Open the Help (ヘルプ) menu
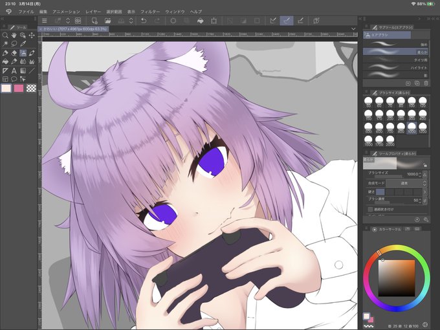Viewport: 440px width, 330px height. point(196,12)
